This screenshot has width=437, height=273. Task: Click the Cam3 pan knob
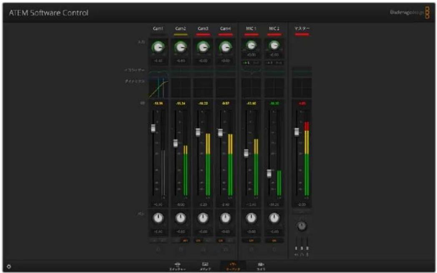pyautogui.click(x=203, y=218)
